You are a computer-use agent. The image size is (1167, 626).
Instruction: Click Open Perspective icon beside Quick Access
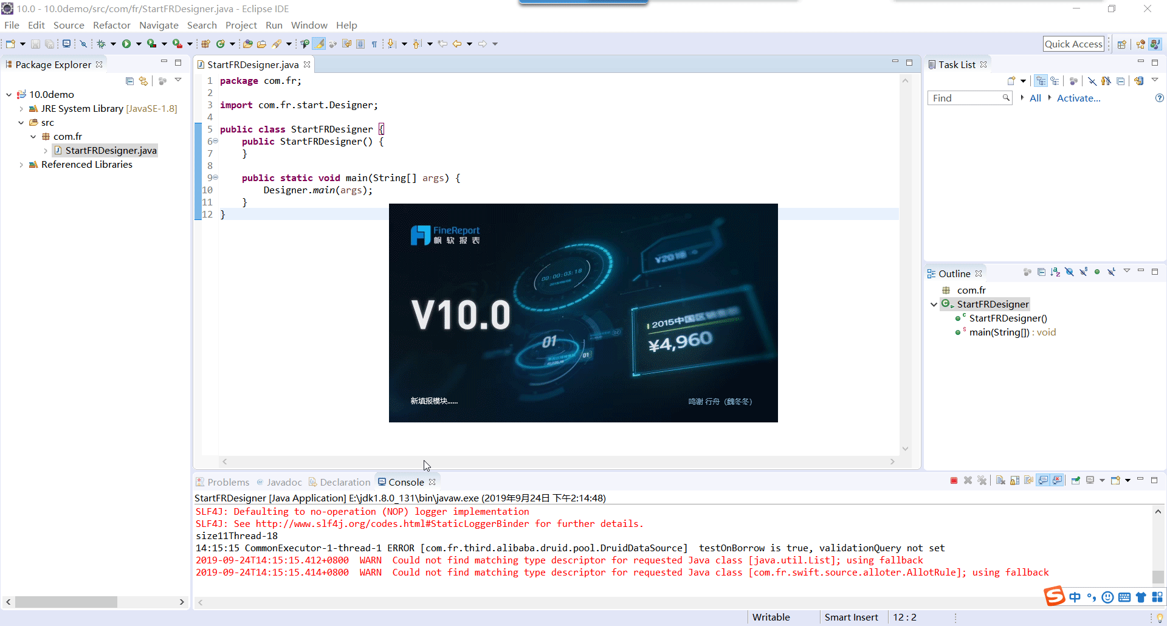[x=1122, y=44]
